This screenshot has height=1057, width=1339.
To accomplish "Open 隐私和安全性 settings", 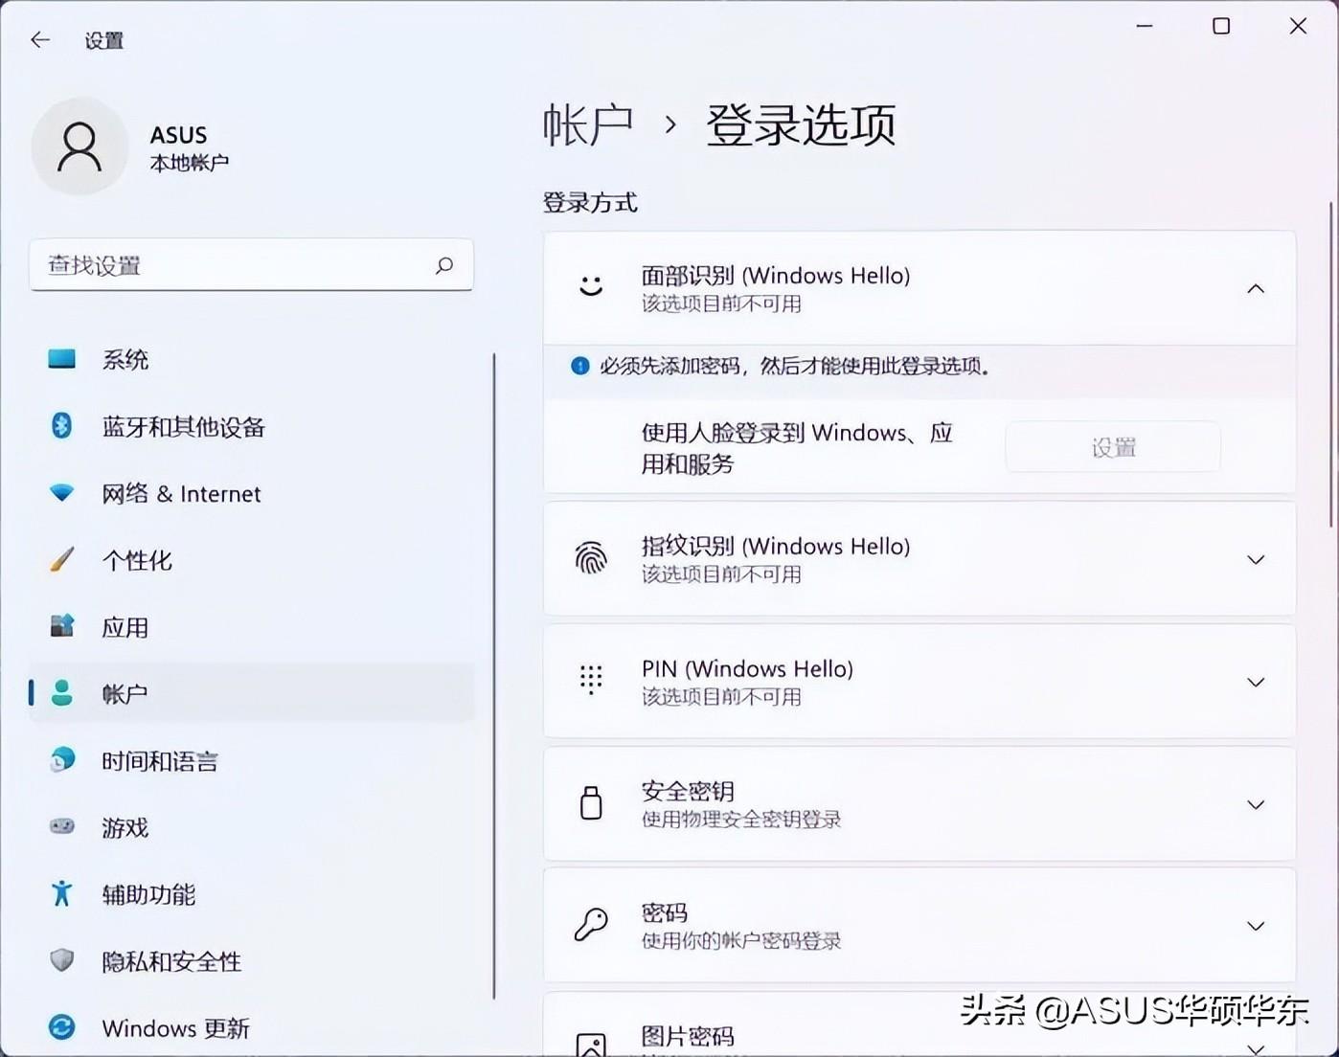I will pos(252,961).
